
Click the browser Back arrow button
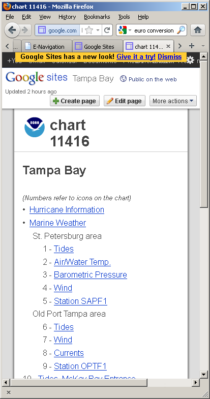pos(12,30)
